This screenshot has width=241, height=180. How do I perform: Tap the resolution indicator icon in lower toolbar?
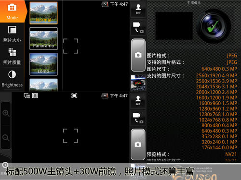click(27, 96)
